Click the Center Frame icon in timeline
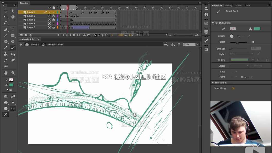Viewport: 272px width, 153px height. point(84,35)
